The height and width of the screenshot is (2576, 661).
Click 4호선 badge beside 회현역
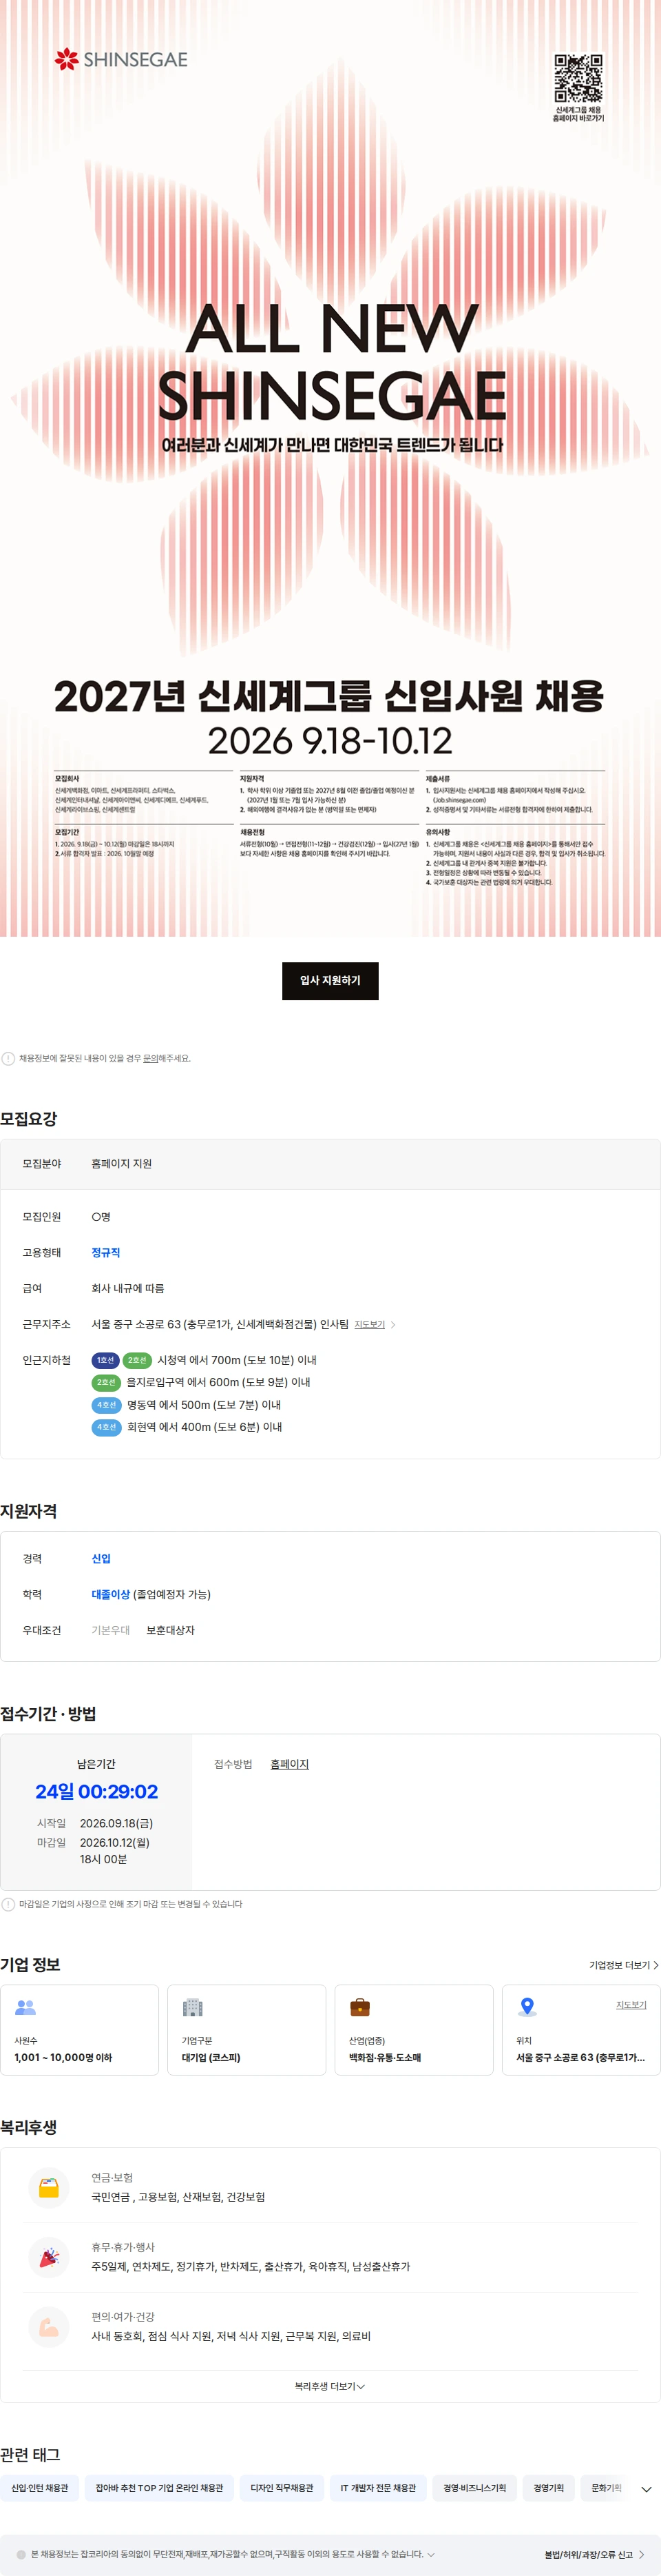[x=106, y=1427]
